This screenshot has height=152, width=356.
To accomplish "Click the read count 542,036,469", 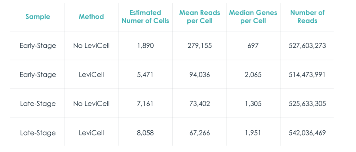I will pyautogui.click(x=307, y=133).
